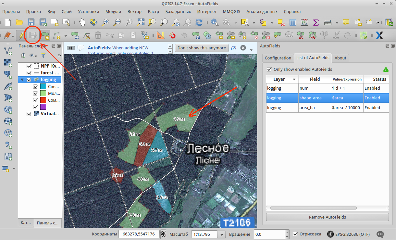Click Don't show this anymore
This screenshot has width=396, height=240.
pyautogui.click(x=202, y=48)
